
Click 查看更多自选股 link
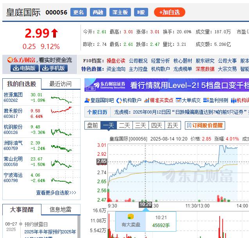coord(56,193)
